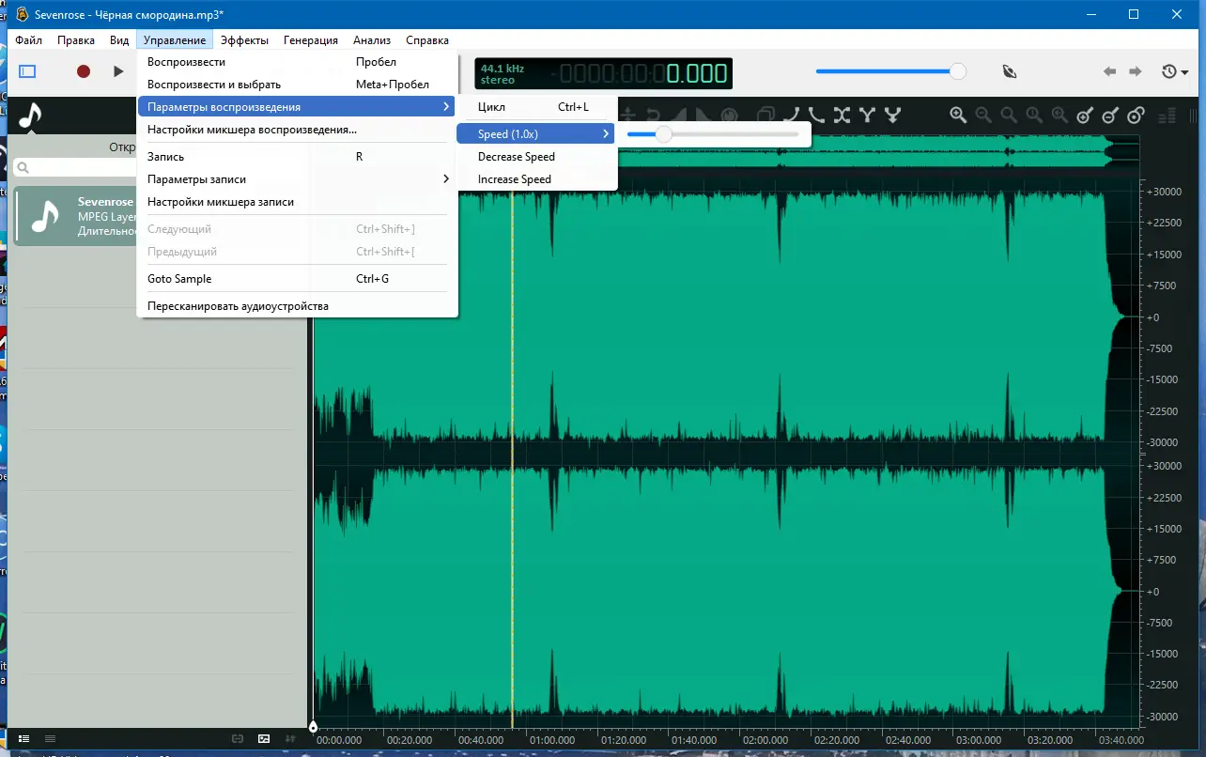Image resolution: width=1206 pixels, height=757 pixels.
Task: Click Increase Speed in the submenu
Action: (515, 178)
